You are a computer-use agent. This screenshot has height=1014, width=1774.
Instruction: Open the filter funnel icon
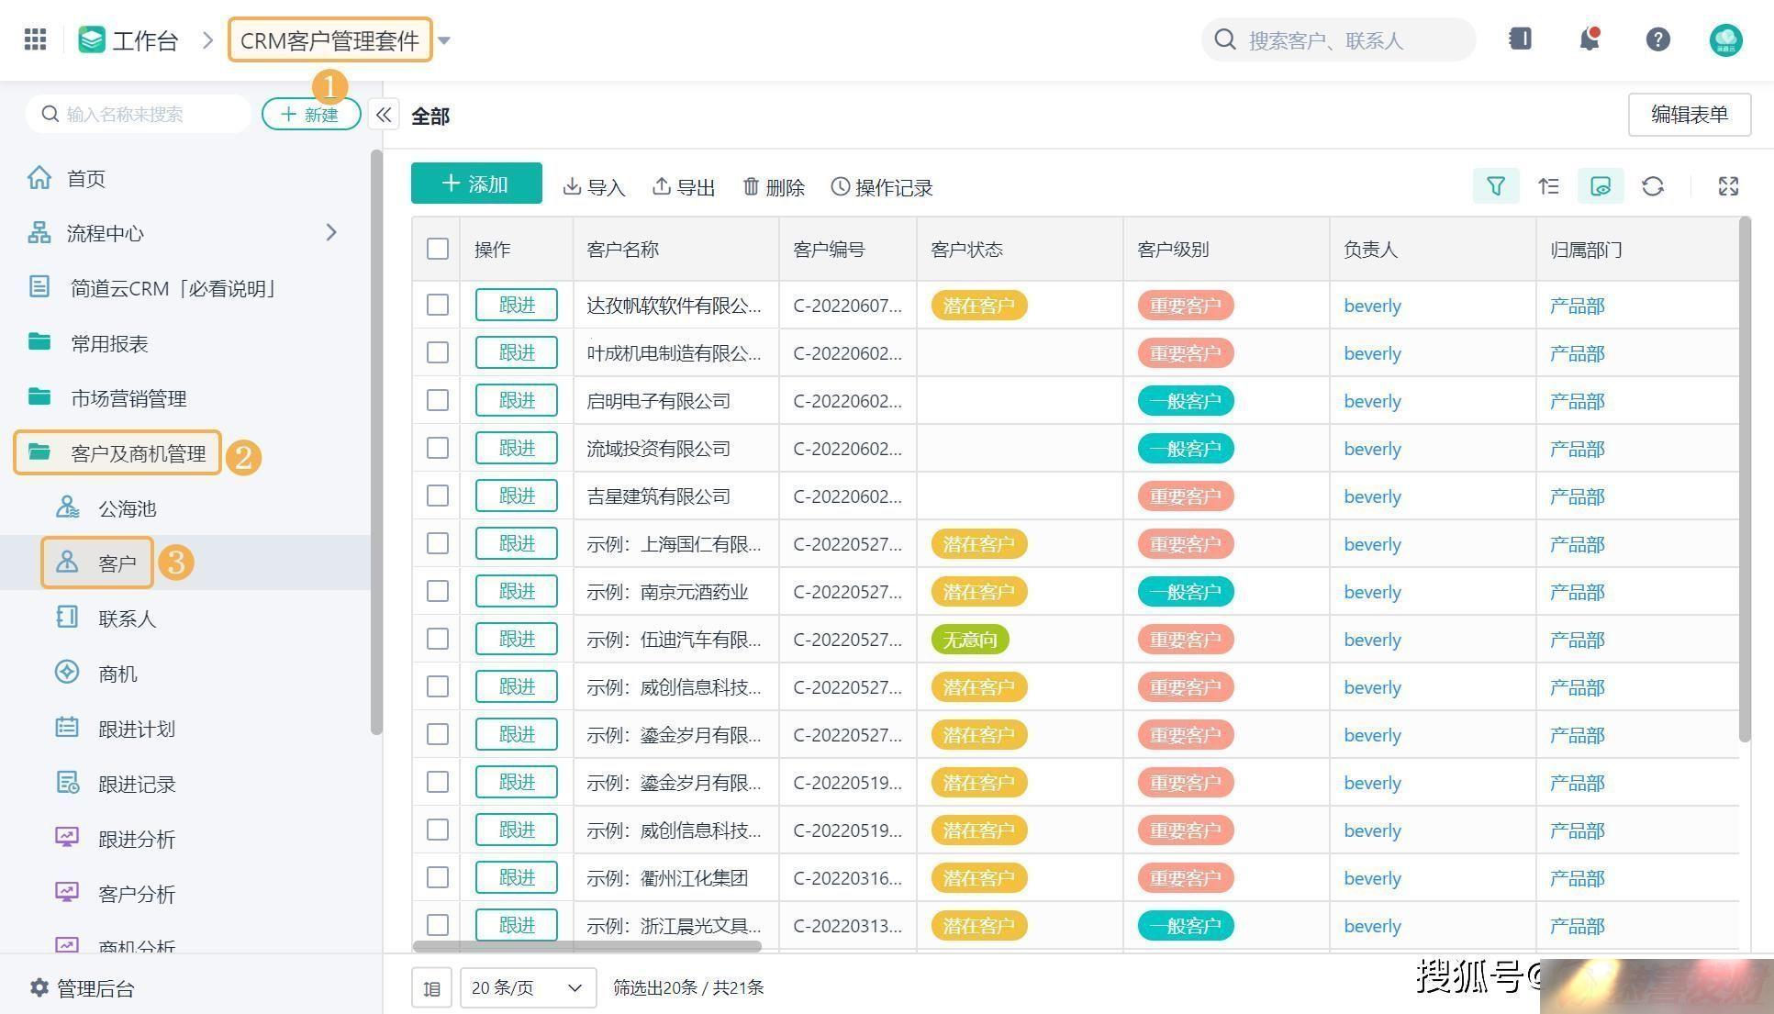pyautogui.click(x=1496, y=186)
